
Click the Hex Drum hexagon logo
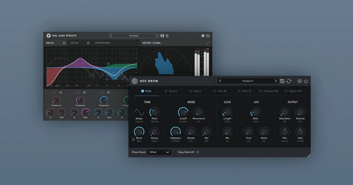pyautogui.click(x=135, y=81)
